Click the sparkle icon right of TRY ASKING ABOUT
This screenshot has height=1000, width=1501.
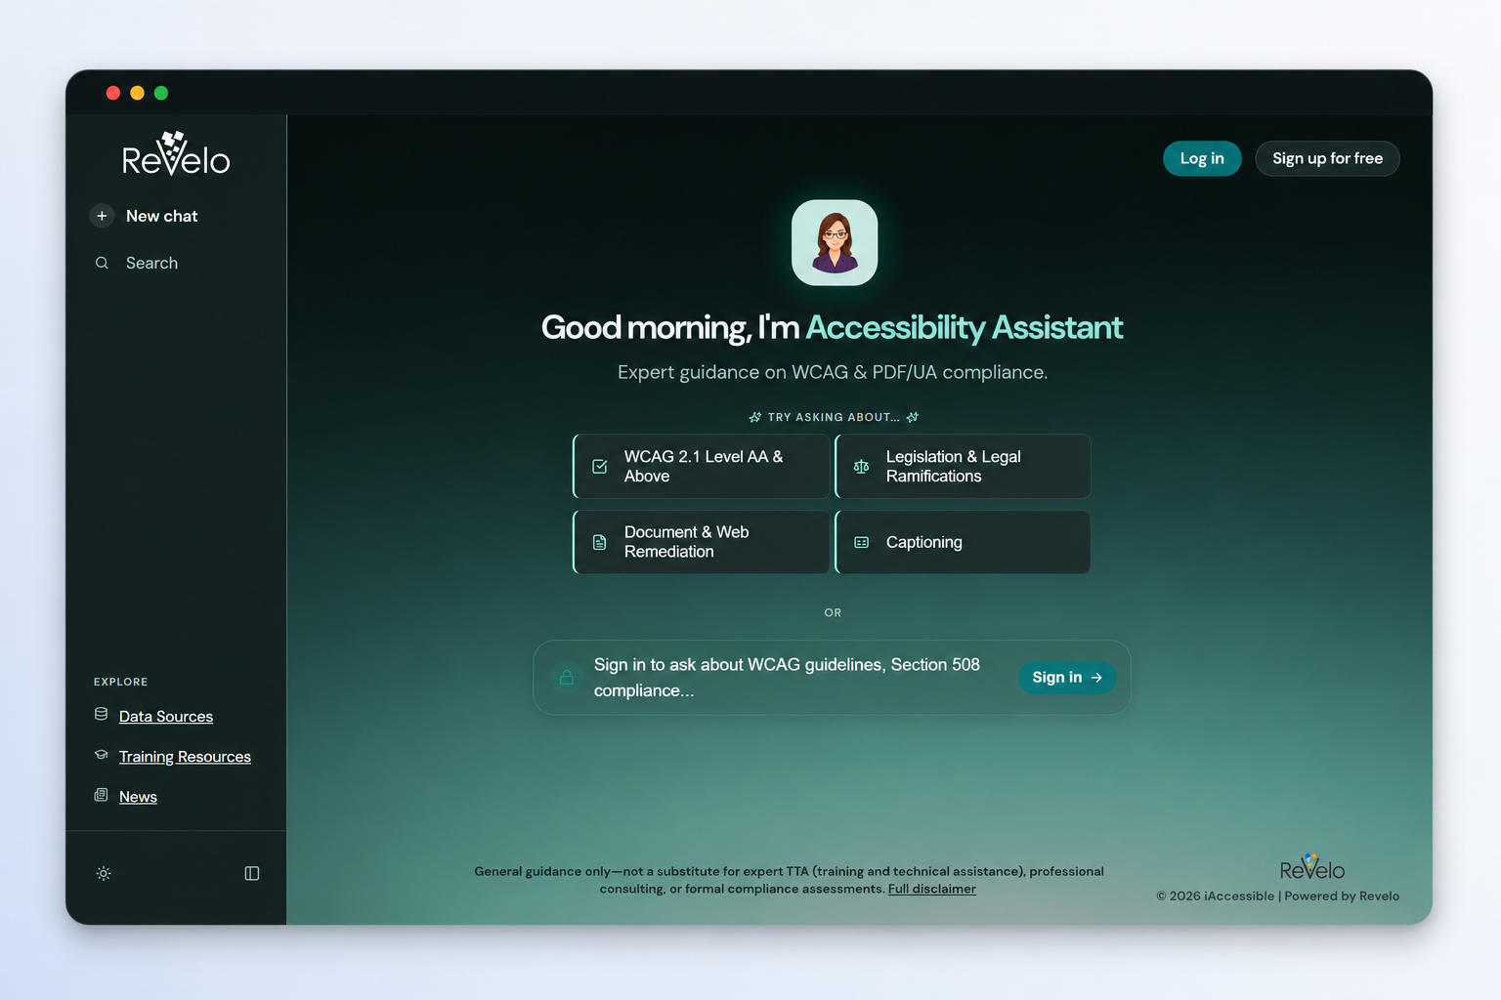[x=912, y=417]
